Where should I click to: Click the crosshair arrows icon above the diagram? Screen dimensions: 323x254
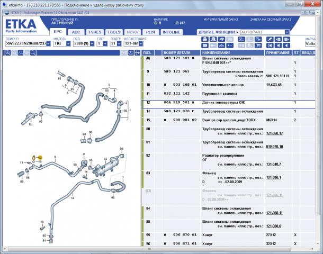pos(137,53)
